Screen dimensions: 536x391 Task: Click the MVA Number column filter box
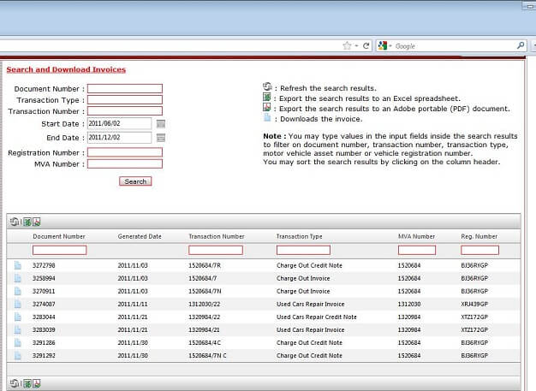pyautogui.click(x=417, y=251)
